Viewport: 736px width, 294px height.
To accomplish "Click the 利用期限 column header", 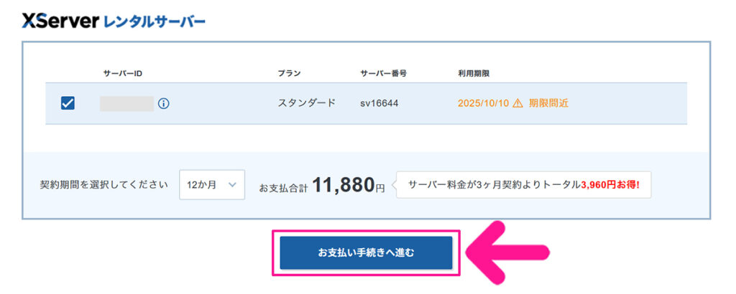I will click(x=474, y=73).
